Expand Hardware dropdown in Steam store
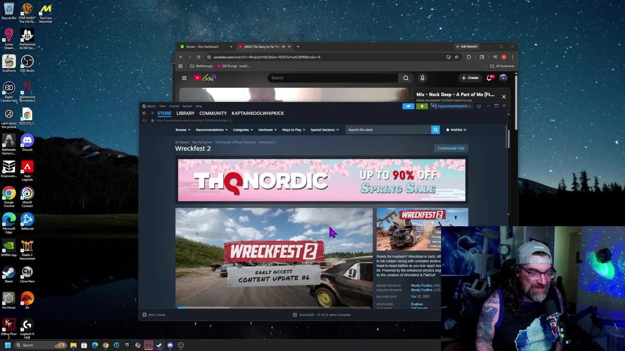This screenshot has width=625, height=351. (x=268, y=130)
